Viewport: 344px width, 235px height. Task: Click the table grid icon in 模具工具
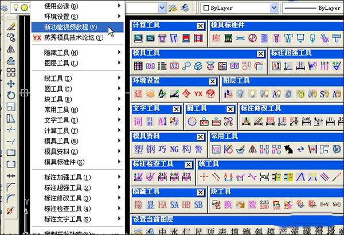click(138, 66)
